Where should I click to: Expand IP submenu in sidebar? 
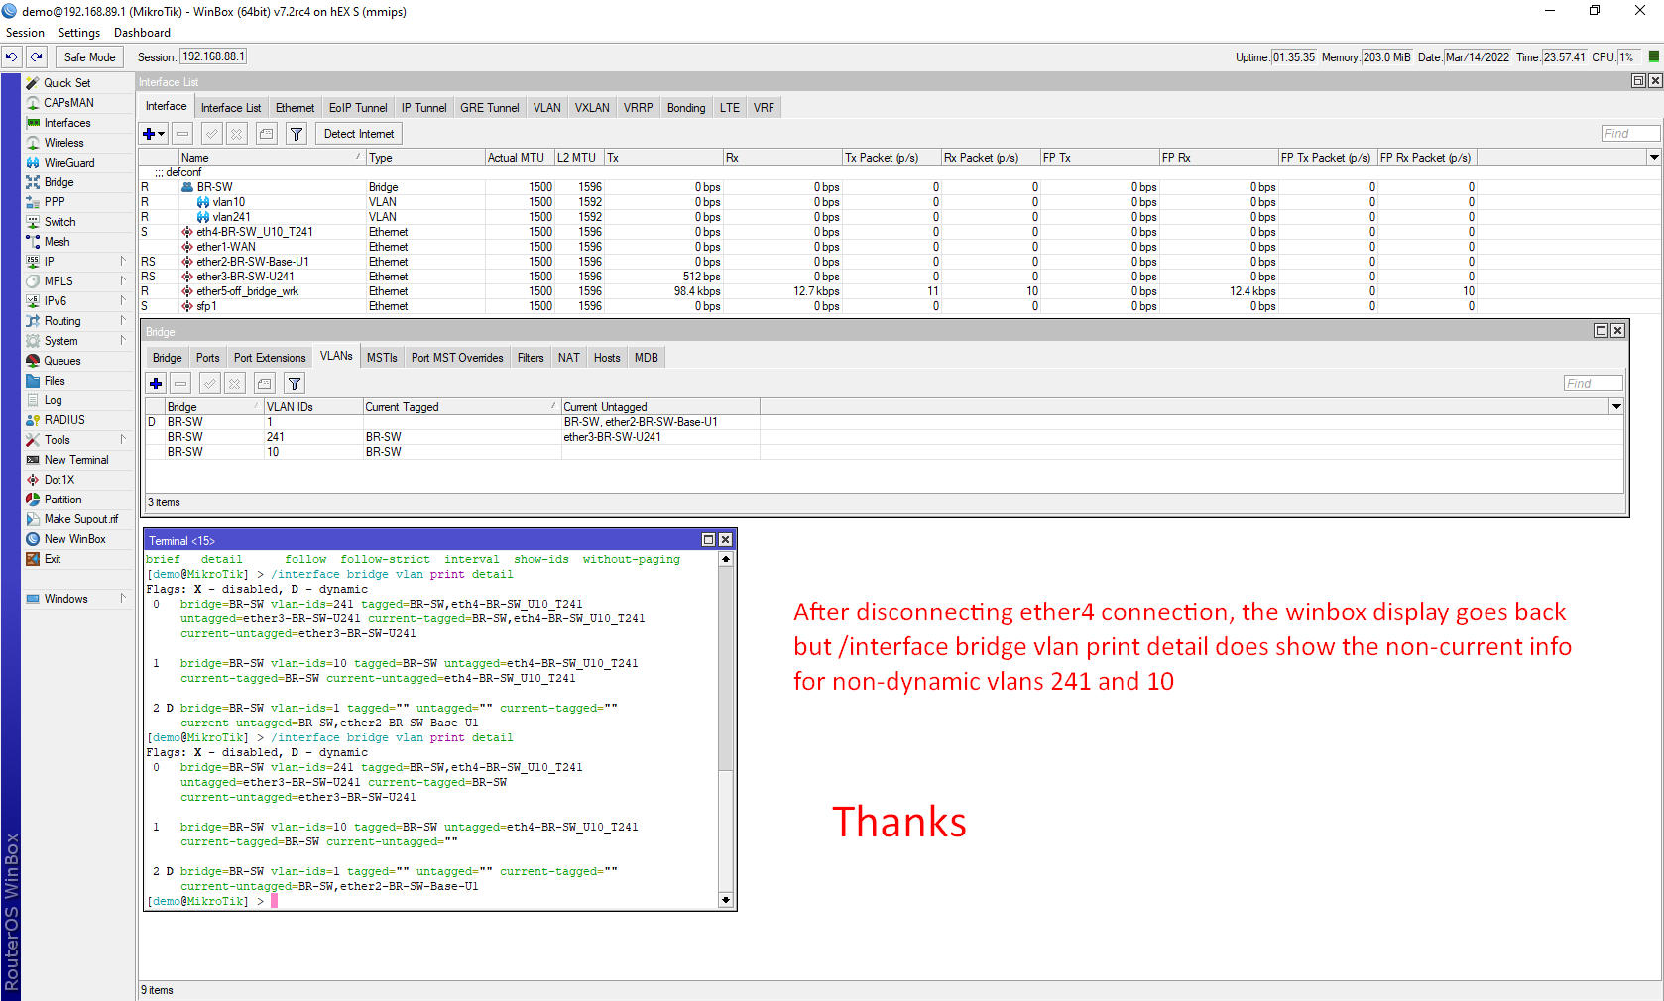click(x=123, y=262)
